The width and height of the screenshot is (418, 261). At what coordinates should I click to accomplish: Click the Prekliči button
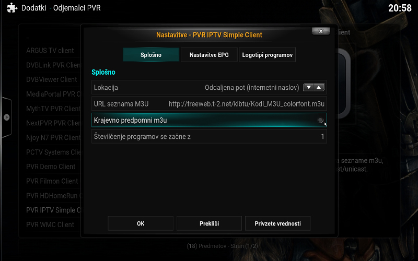click(210, 223)
